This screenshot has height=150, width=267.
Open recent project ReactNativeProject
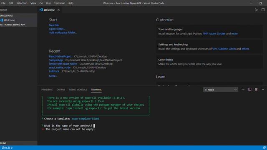(x=60, y=57)
